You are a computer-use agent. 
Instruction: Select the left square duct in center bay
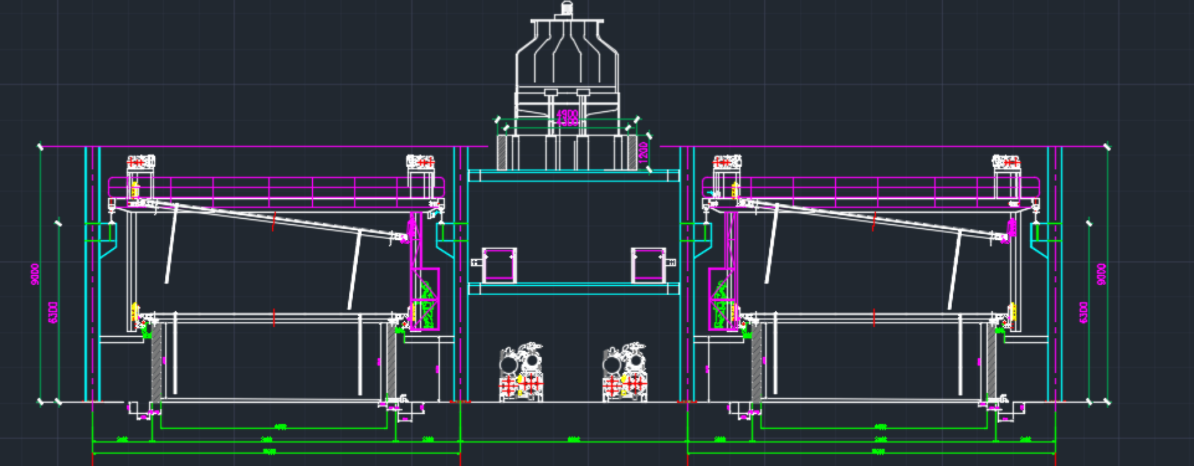pos(499,265)
